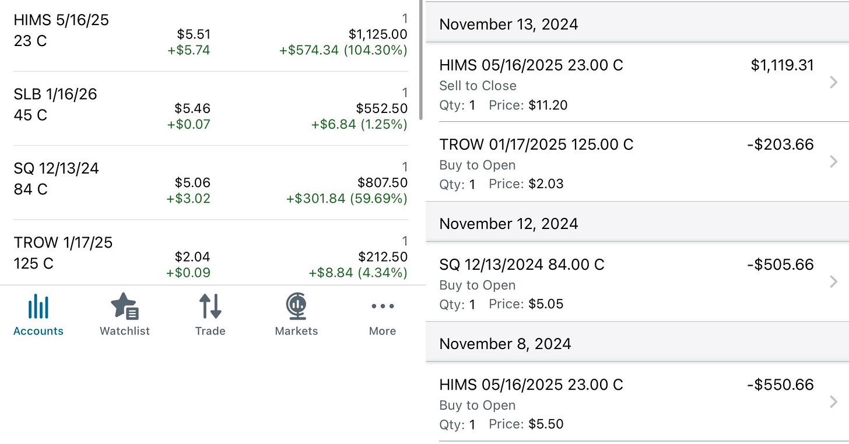Select the HIMS 5/16/25 23 C position
Image resolution: width=849 pixels, height=444 pixels.
61,30
